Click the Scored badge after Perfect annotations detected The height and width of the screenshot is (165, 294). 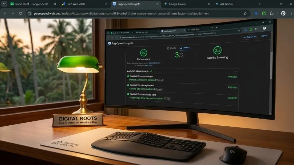(160, 80)
